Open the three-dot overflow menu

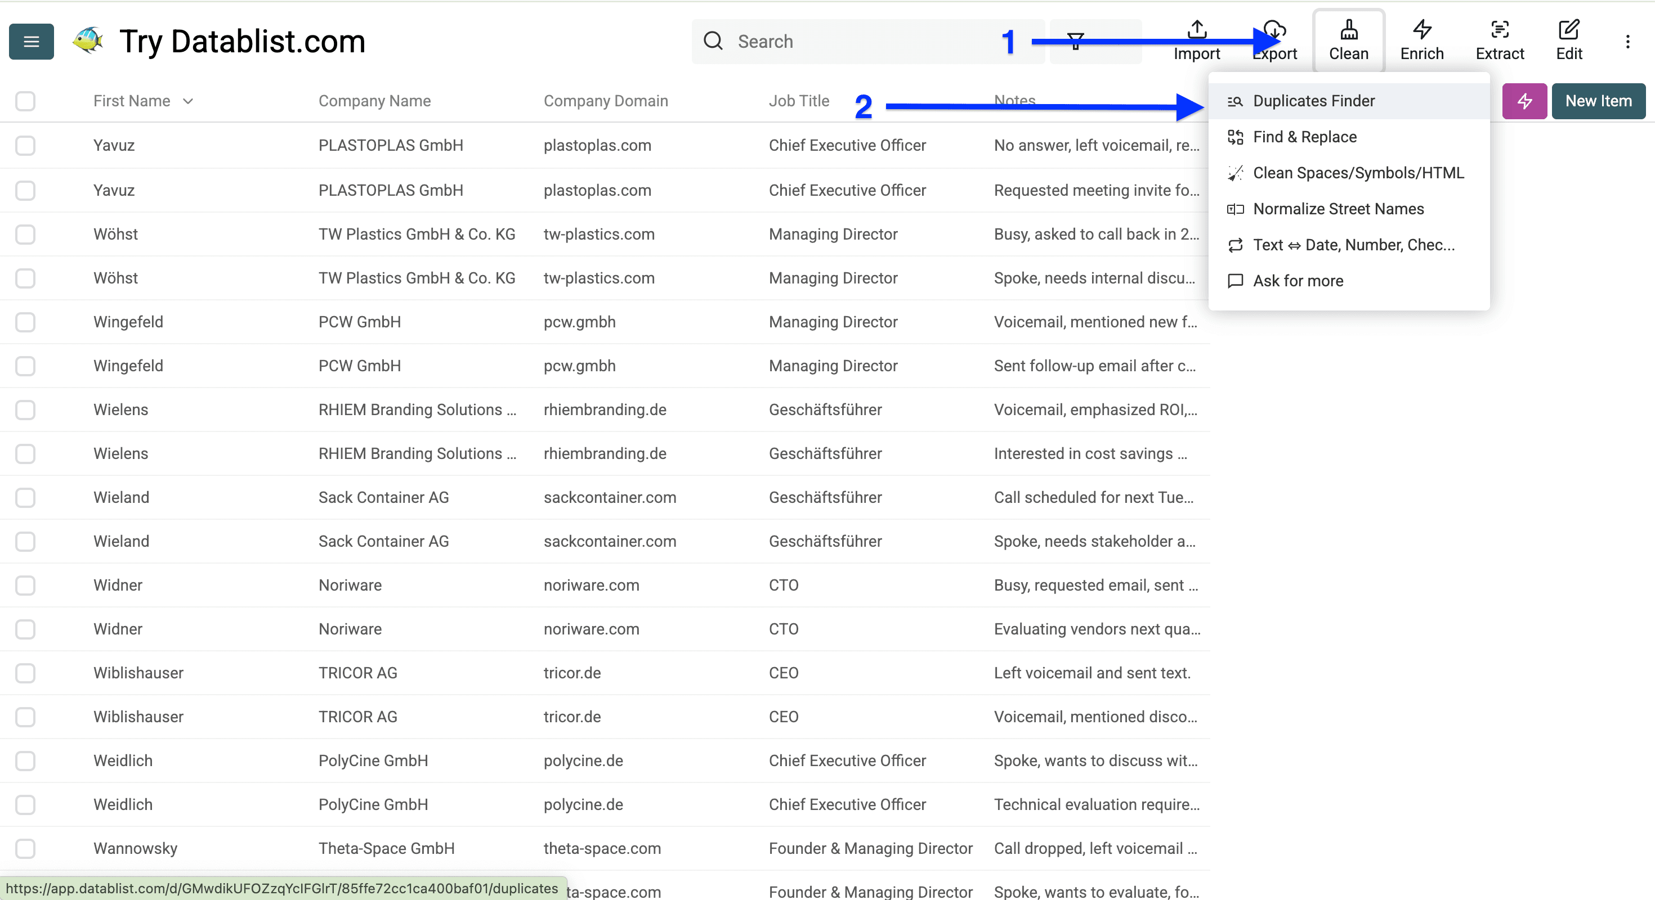(x=1628, y=41)
